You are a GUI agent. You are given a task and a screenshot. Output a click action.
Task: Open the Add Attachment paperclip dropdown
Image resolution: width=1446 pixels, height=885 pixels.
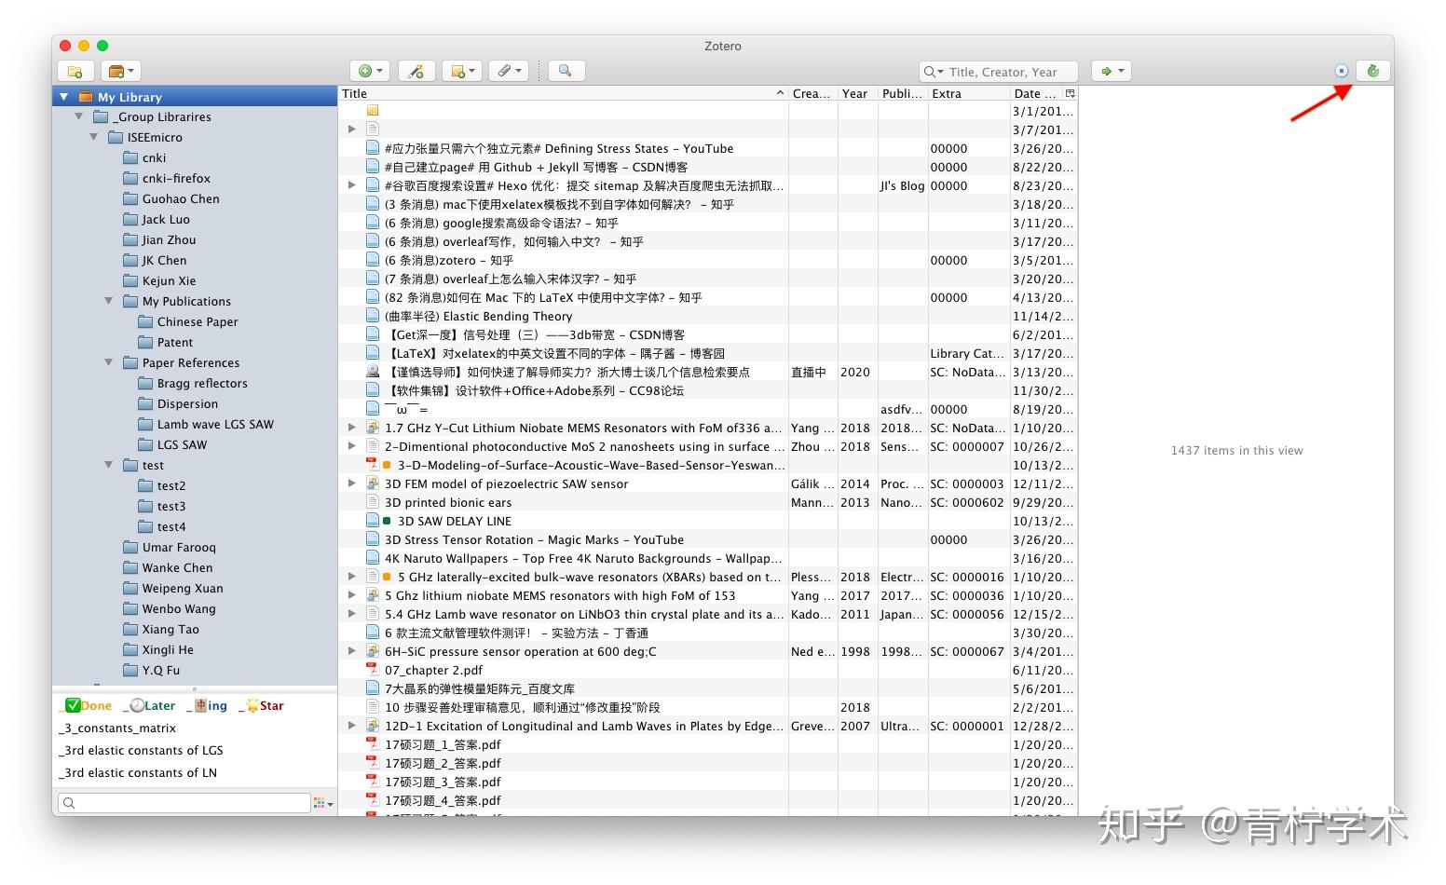[509, 71]
